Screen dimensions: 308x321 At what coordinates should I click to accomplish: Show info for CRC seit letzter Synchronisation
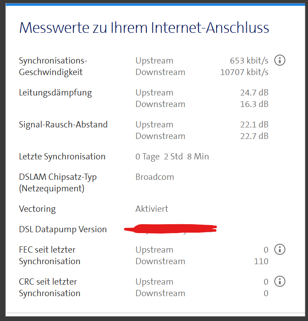tap(280, 281)
